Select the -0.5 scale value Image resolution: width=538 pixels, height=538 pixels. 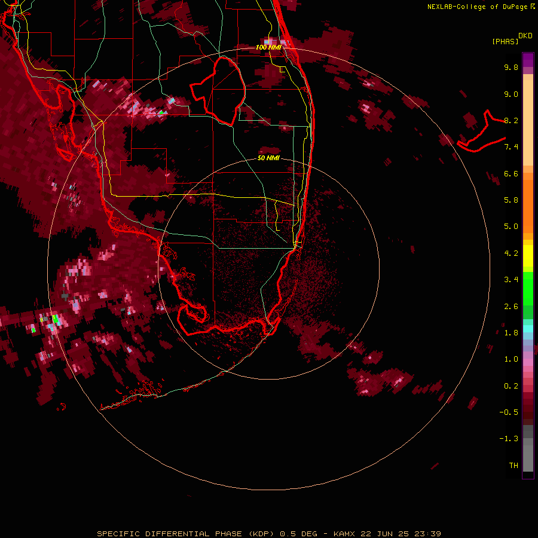pyautogui.click(x=509, y=412)
